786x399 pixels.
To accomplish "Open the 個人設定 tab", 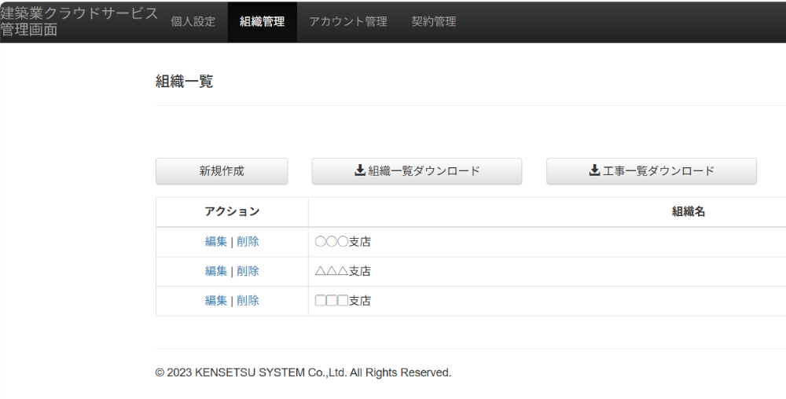I will point(193,22).
